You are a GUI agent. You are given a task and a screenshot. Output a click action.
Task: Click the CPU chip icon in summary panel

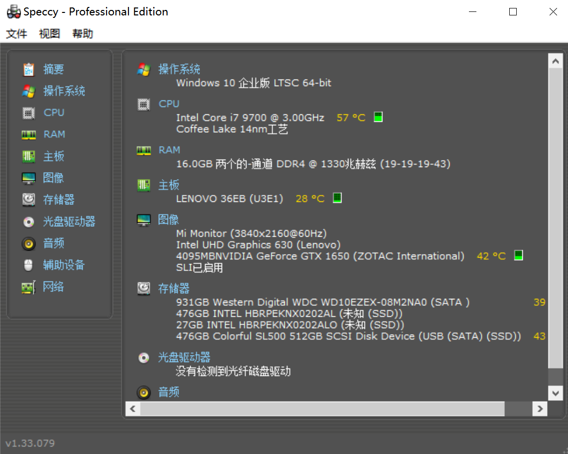144,104
